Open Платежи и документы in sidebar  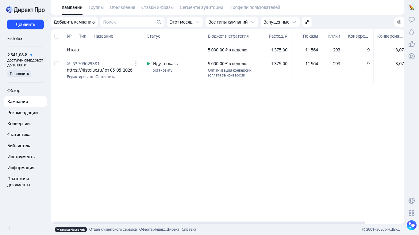25,182
